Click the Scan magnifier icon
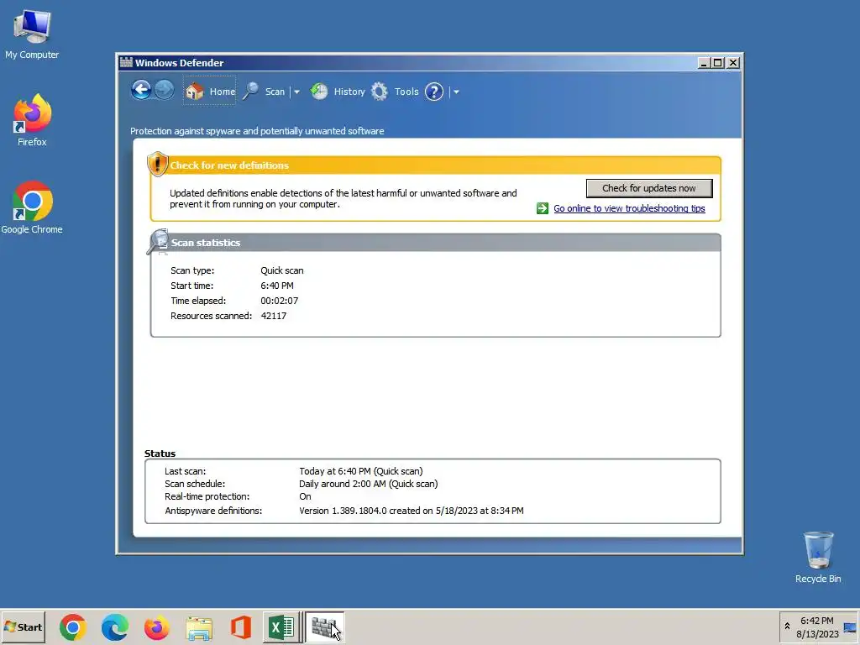Image resolution: width=860 pixels, height=645 pixels. (250, 91)
